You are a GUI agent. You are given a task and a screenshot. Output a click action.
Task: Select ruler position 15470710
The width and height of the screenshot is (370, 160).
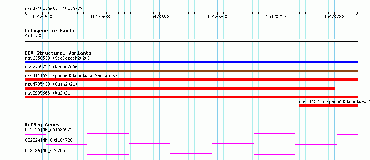pyautogui.click(x=276, y=17)
